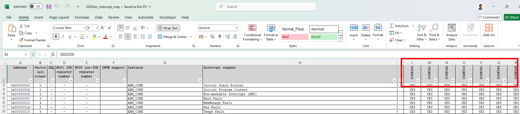The width and height of the screenshot is (520, 114).
Task: Open the General number format dropdown
Action: coord(236,28)
